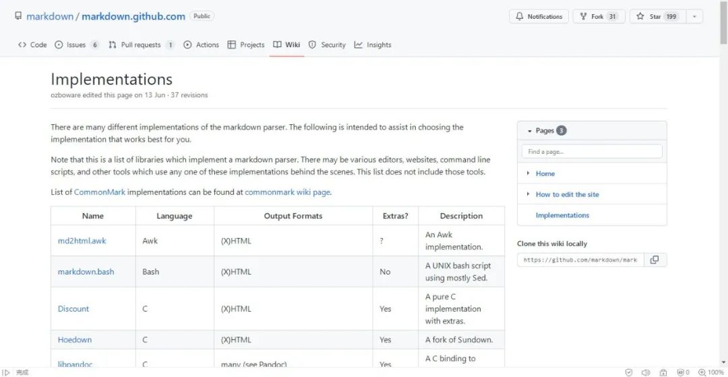Image resolution: width=728 pixels, height=377 pixels.
Task: Click the Public badge
Action: (202, 16)
